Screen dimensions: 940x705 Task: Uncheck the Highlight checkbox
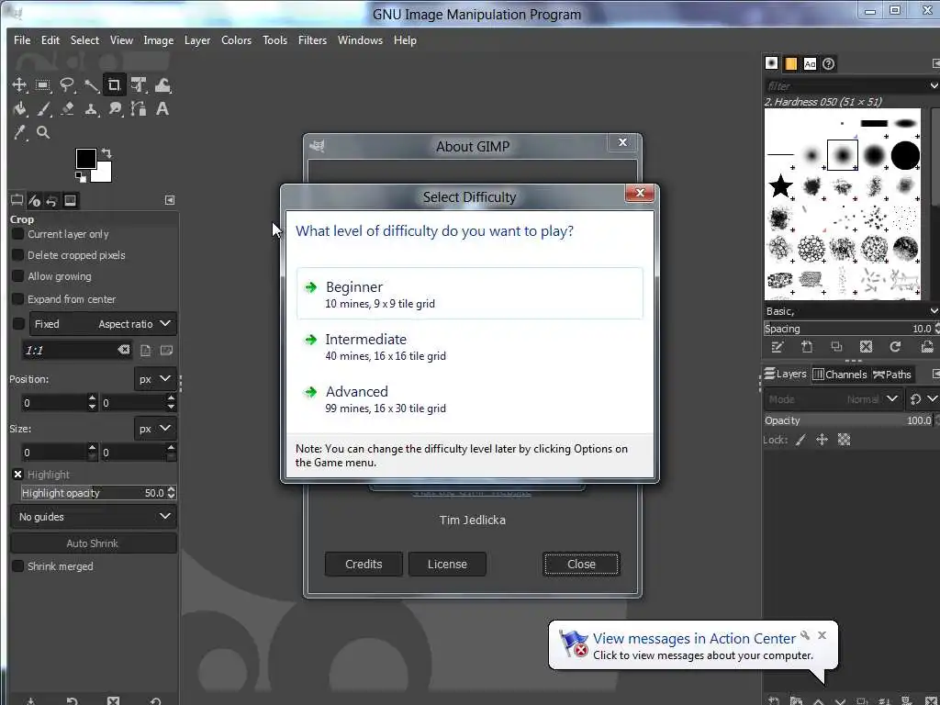18,475
